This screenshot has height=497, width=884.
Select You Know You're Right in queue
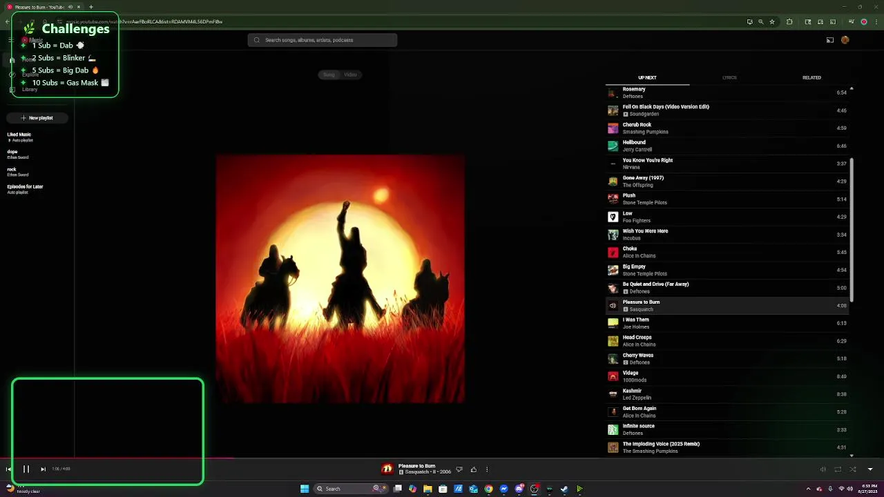point(728,164)
